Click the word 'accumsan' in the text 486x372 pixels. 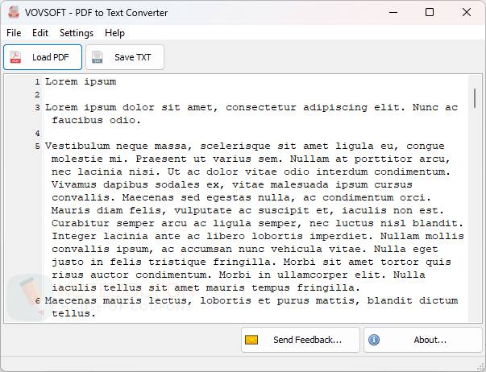(x=206, y=249)
